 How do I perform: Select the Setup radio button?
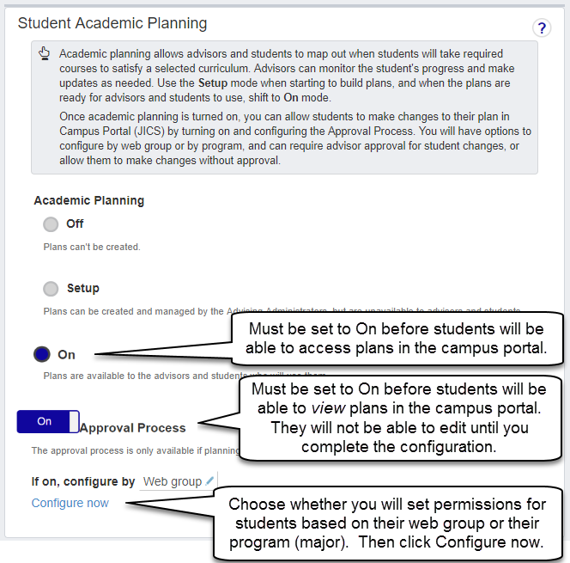point(51,289)
